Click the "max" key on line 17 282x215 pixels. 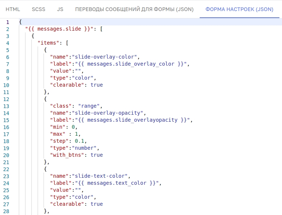(58, 134)
